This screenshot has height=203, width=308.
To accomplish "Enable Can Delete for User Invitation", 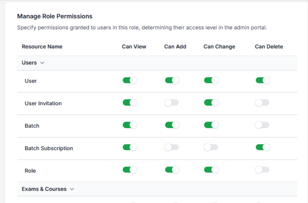I will pos(263,103).
